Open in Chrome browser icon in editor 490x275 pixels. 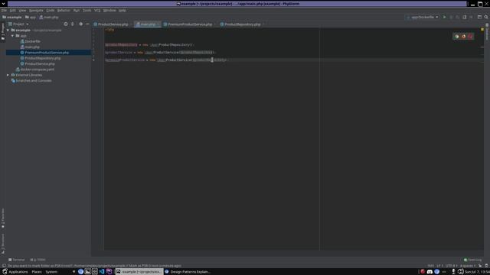click(456, 37)
